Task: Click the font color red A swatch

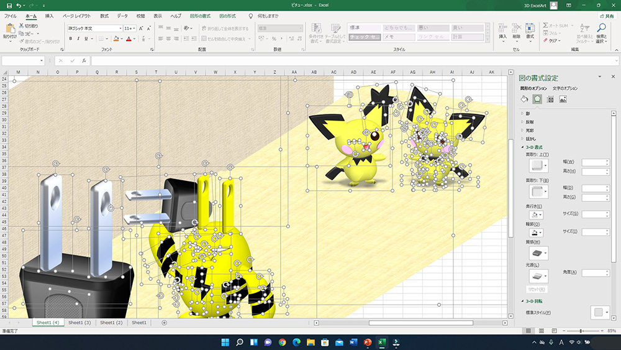Action: pos(129,39)
